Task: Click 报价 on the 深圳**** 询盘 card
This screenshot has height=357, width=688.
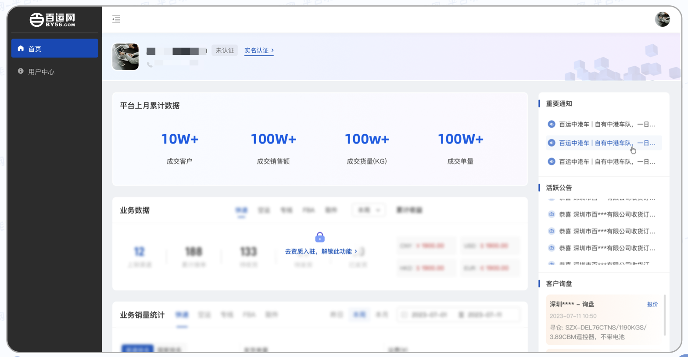Action: tap(652, 304)
